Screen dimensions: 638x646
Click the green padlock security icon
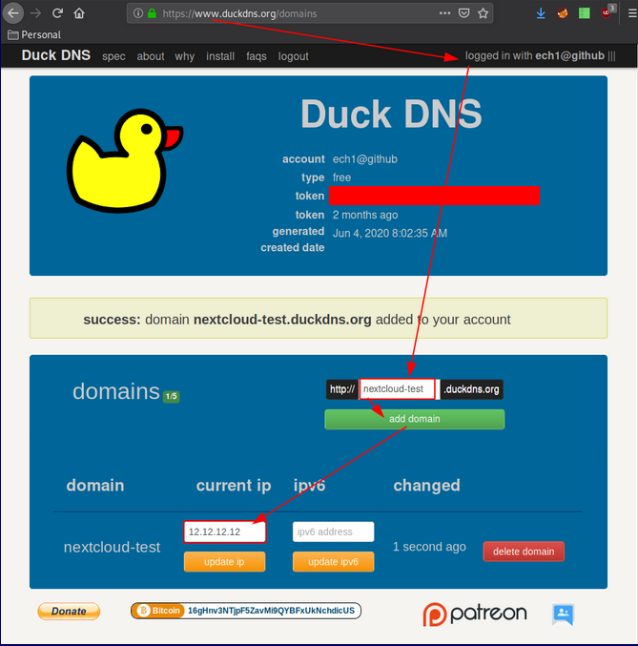pos(152,13)
